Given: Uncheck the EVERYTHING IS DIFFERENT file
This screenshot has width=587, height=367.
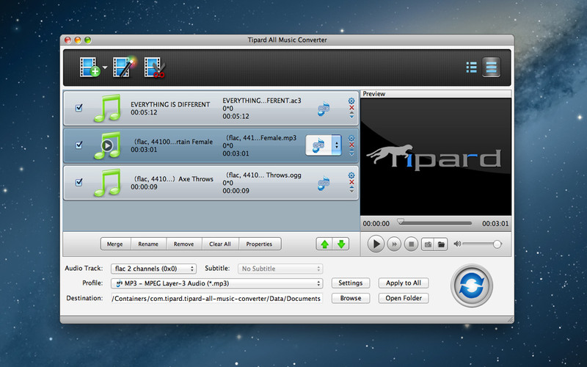Looking at the screenshot, I should click(79, 108).
